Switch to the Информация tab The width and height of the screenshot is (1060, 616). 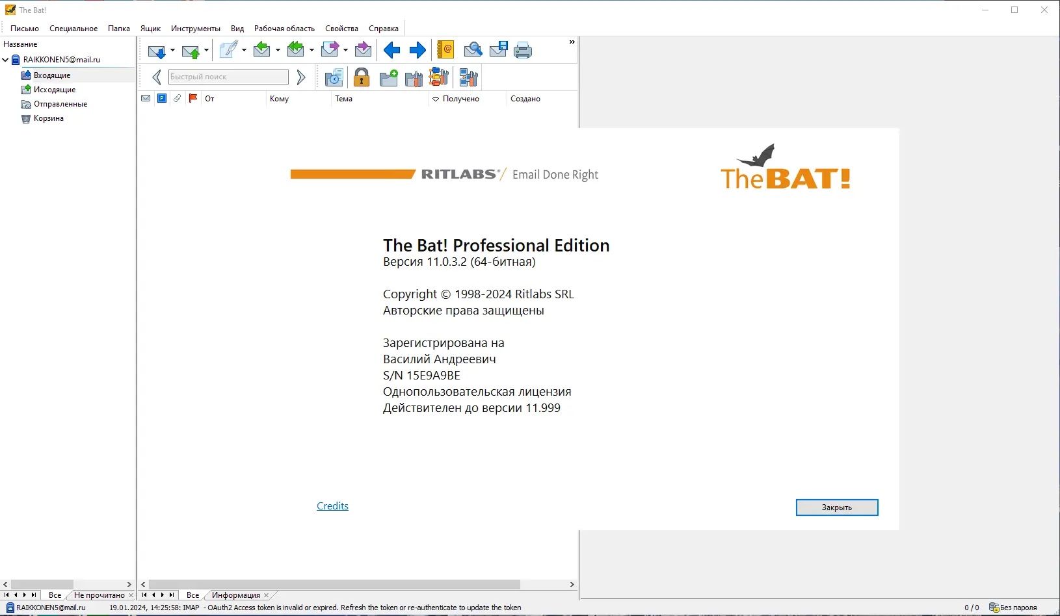pyautogui.click(x=235, y=595)
